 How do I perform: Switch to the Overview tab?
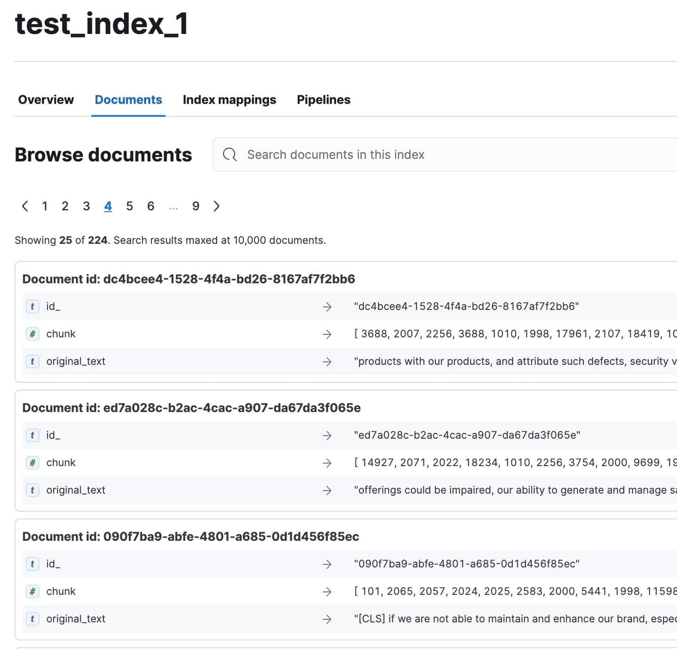[x=46, y=99]
